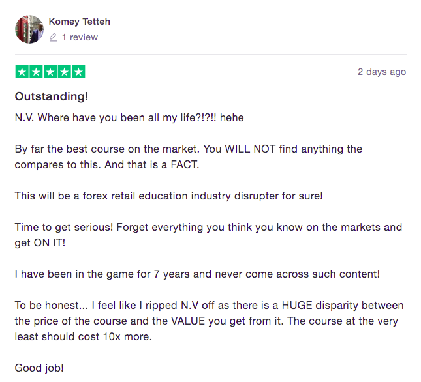Click the fifth green rating star
Screen dimensions: 421x382
[78, 72]
